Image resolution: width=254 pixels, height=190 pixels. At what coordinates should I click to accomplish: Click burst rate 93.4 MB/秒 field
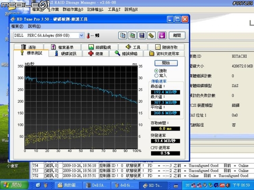[165, 141]
